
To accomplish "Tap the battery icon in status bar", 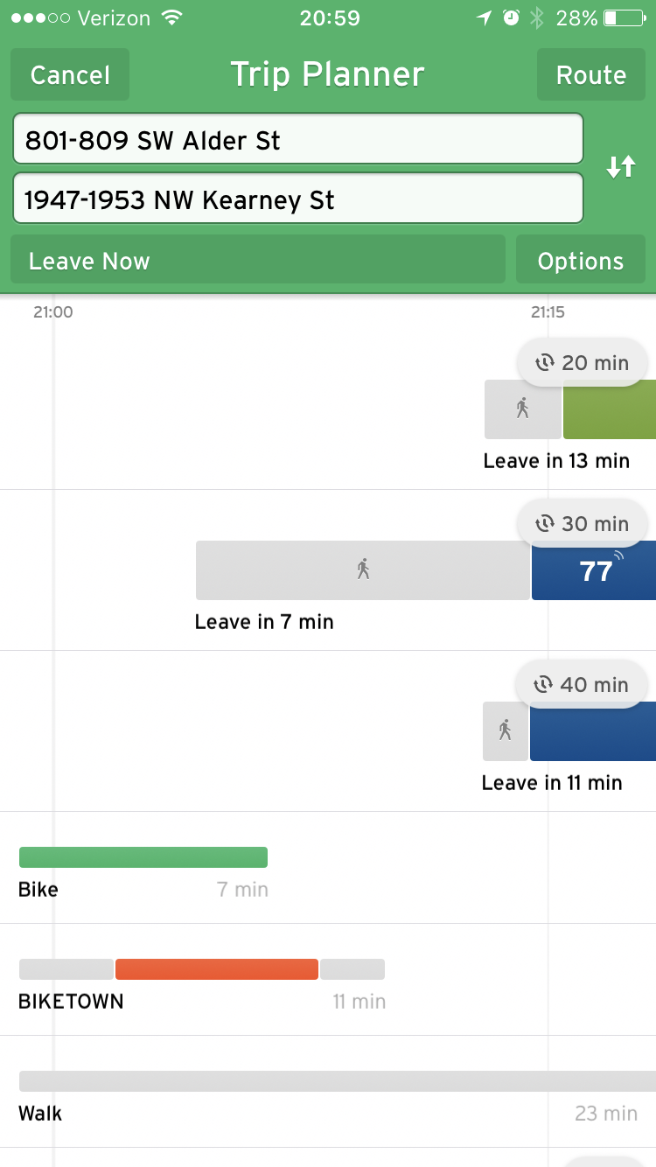I will pyautogui.click(x=623, y=17).
